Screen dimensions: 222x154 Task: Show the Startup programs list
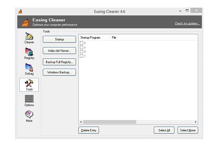click(59, 40)
